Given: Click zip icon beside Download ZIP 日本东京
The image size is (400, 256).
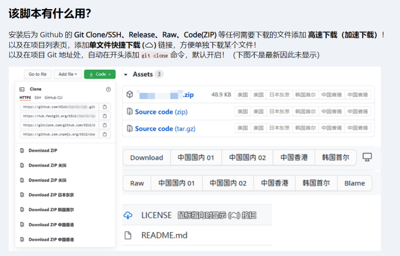Looking at the screenshot, I should tap(22, 195).
